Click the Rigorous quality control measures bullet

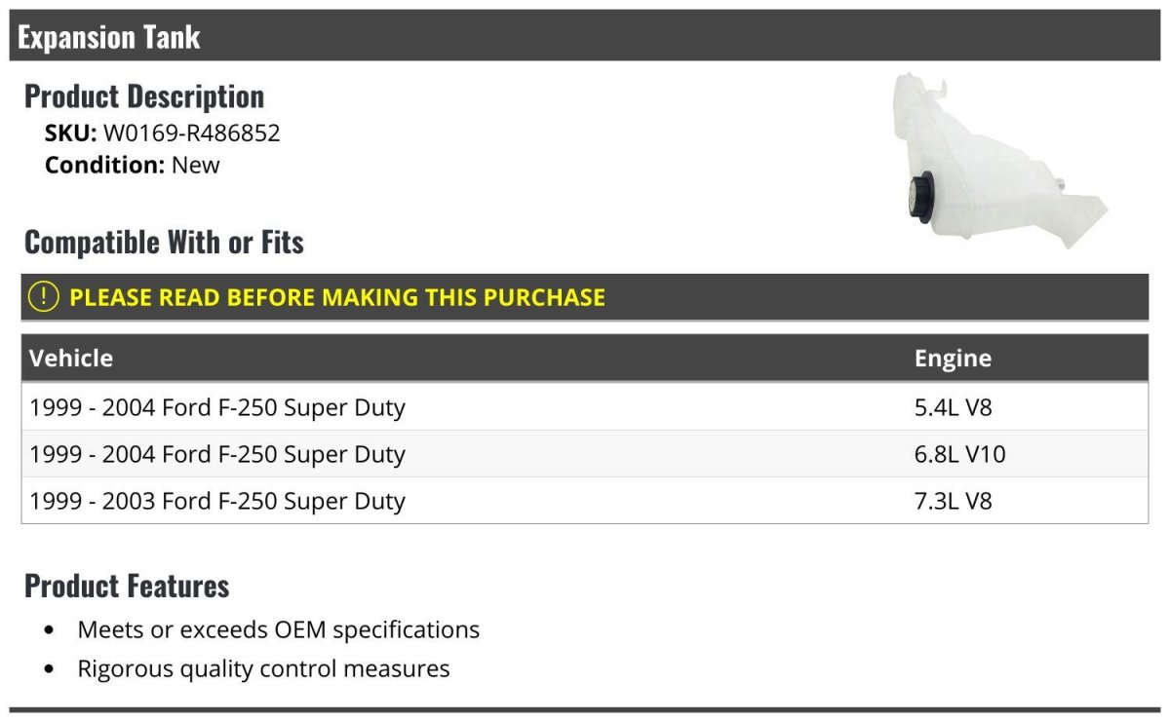tap(263, 668)
